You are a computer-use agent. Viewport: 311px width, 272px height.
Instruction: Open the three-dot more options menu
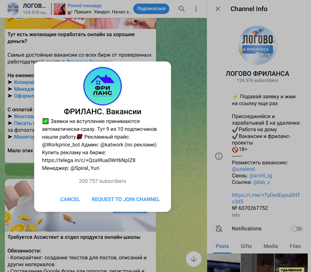[196, 9]
